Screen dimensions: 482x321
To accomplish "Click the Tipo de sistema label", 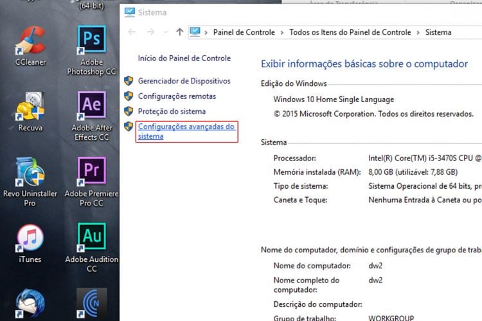I will click(x=301, y=186).
